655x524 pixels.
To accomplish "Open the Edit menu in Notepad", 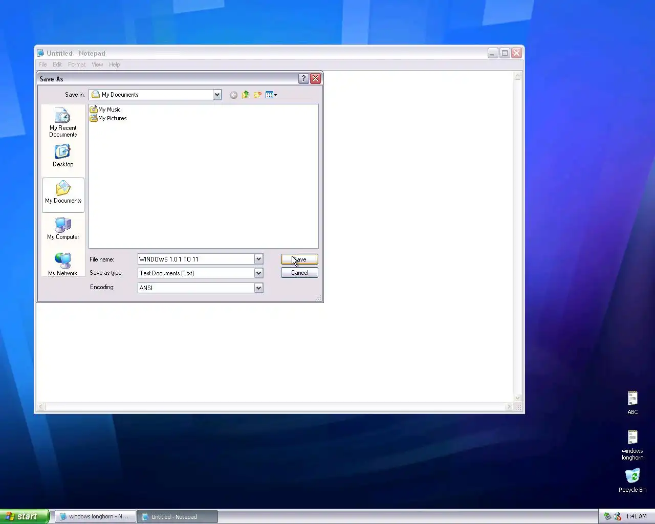I will coord(57,64).
